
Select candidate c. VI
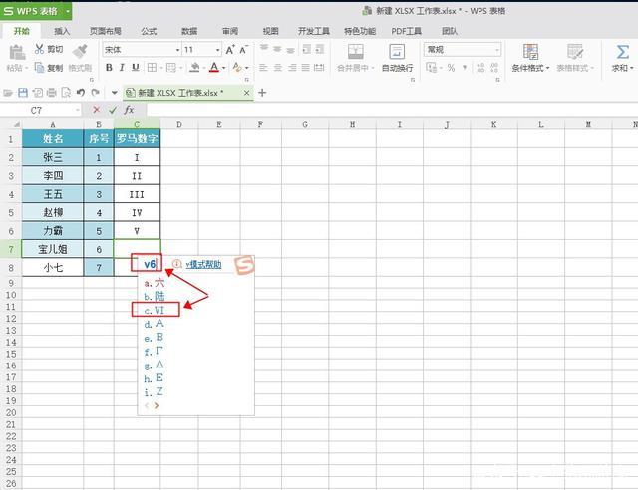155,311
